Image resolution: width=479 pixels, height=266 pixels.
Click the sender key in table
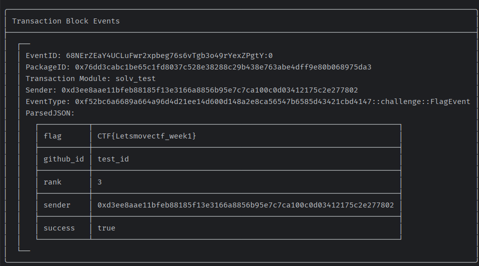(x=57, y=205)
